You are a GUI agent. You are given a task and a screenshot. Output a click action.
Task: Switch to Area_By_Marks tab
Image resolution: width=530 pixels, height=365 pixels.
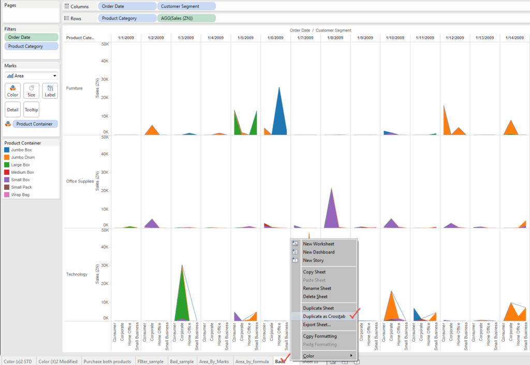(x=214, y=361)
